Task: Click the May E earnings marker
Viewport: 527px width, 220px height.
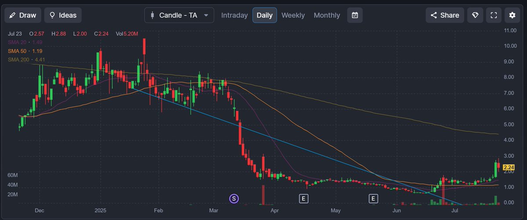Action: tap(373, 199)
